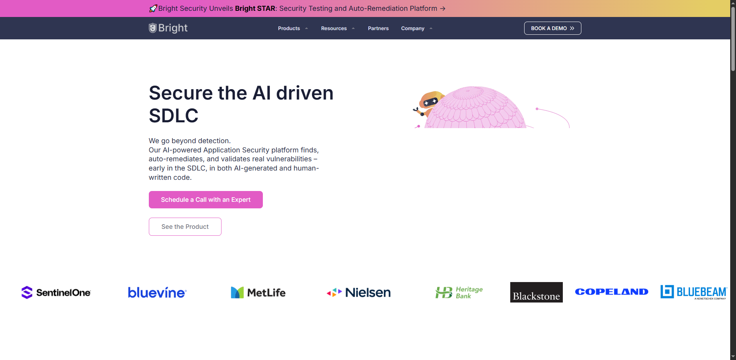Click the arrow icon ending the announcement banner
Viewport: 736px width, 360px height.
(x=443, y=8)
